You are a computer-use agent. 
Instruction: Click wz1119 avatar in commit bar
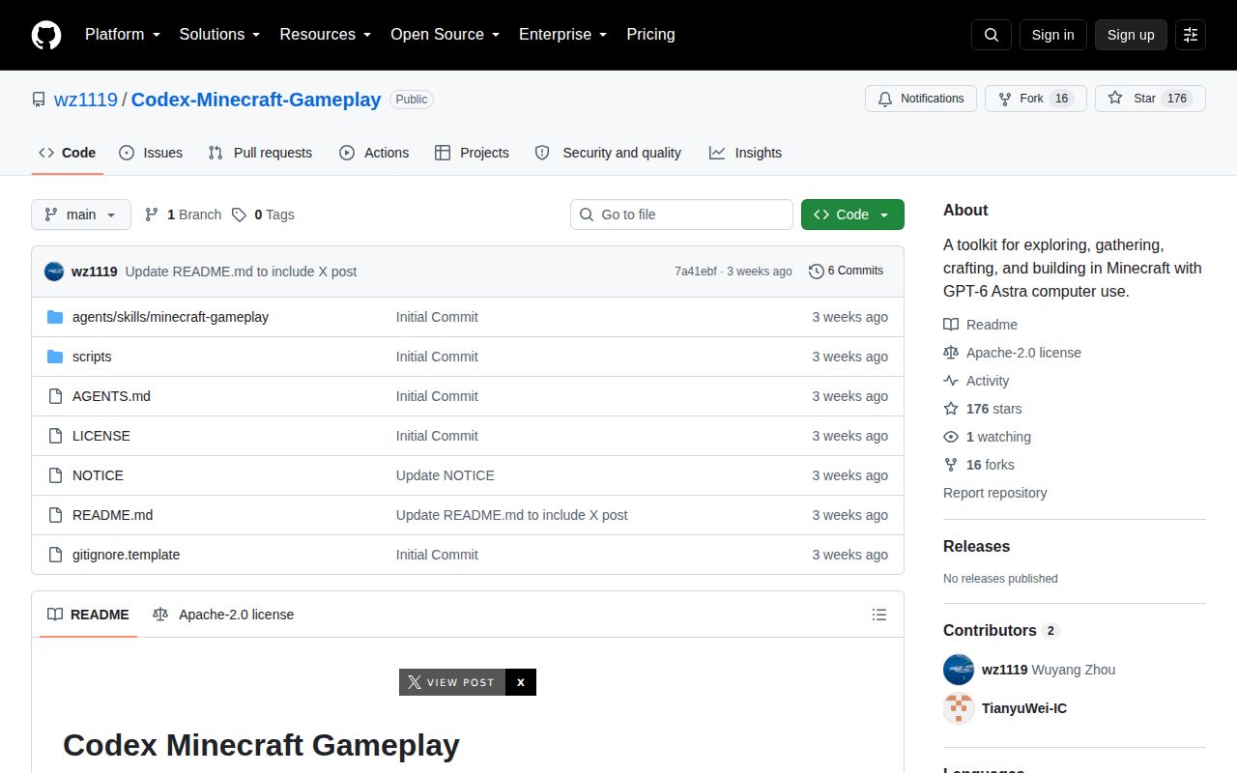pyautogui.click(x=54, y=272)
